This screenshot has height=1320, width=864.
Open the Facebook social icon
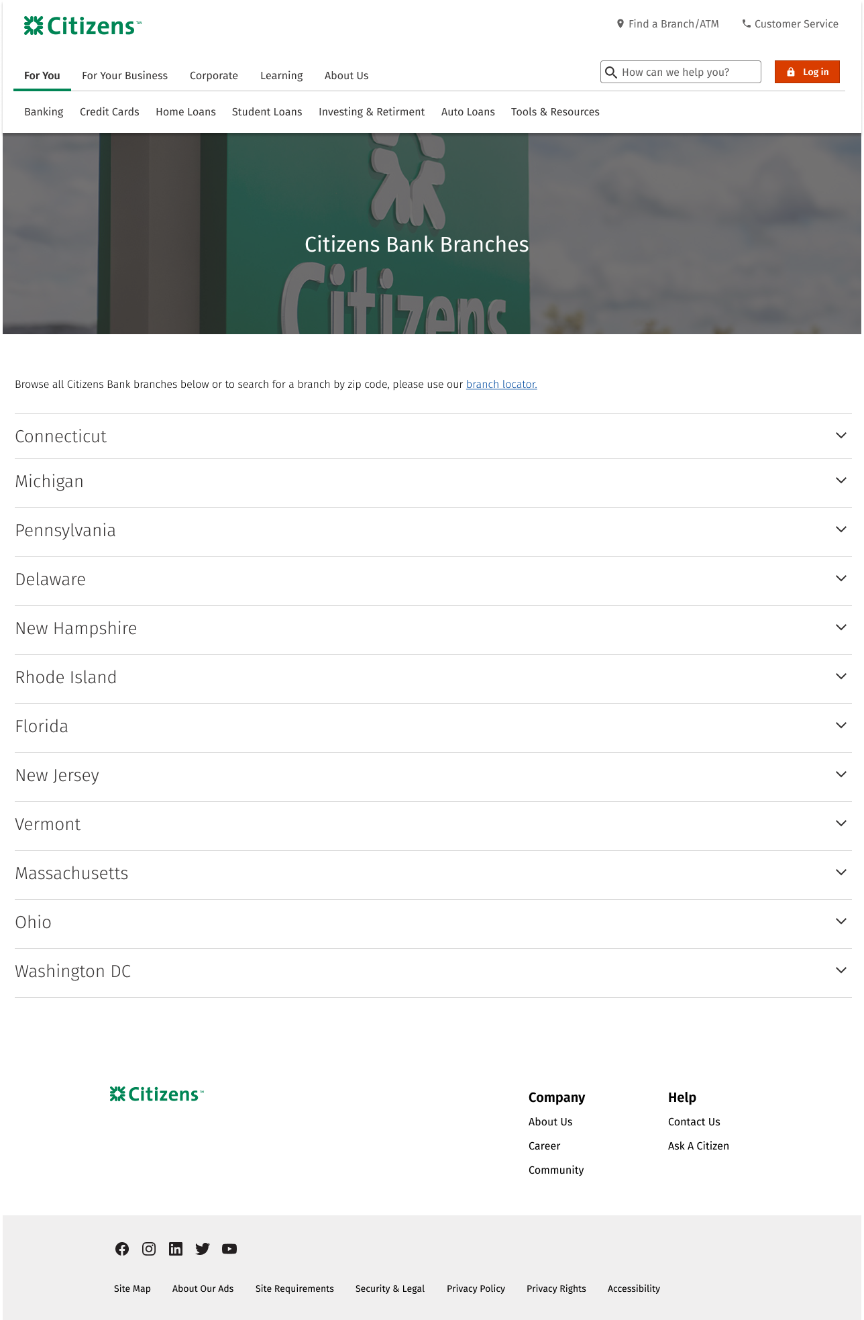pos(122,1249)
